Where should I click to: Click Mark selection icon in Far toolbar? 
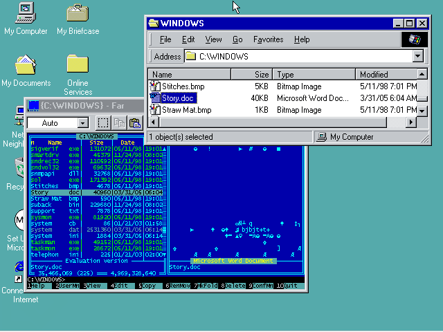coord(103,123)
